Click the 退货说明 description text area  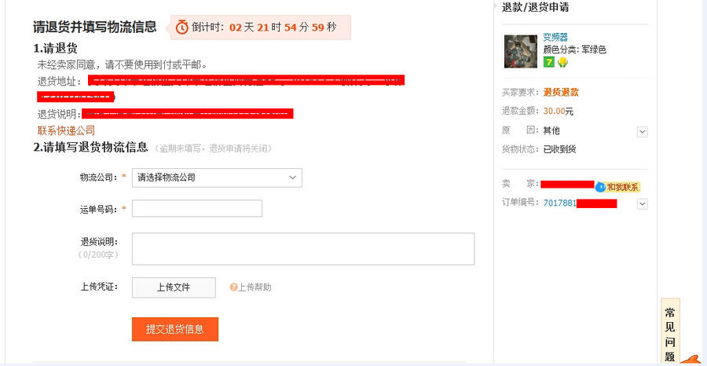303,249
